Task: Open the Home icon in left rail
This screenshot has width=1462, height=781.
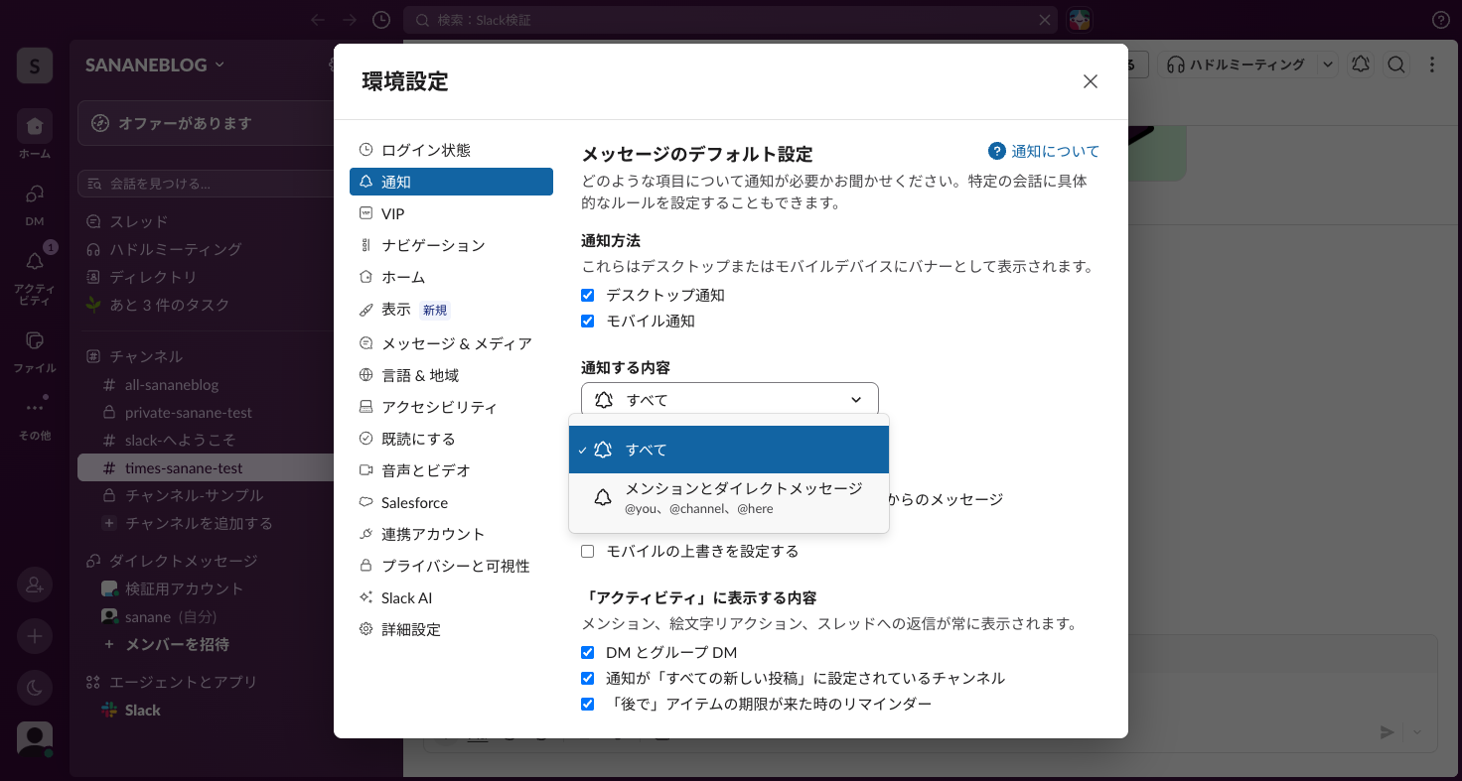Action: [x=35, y=126]
